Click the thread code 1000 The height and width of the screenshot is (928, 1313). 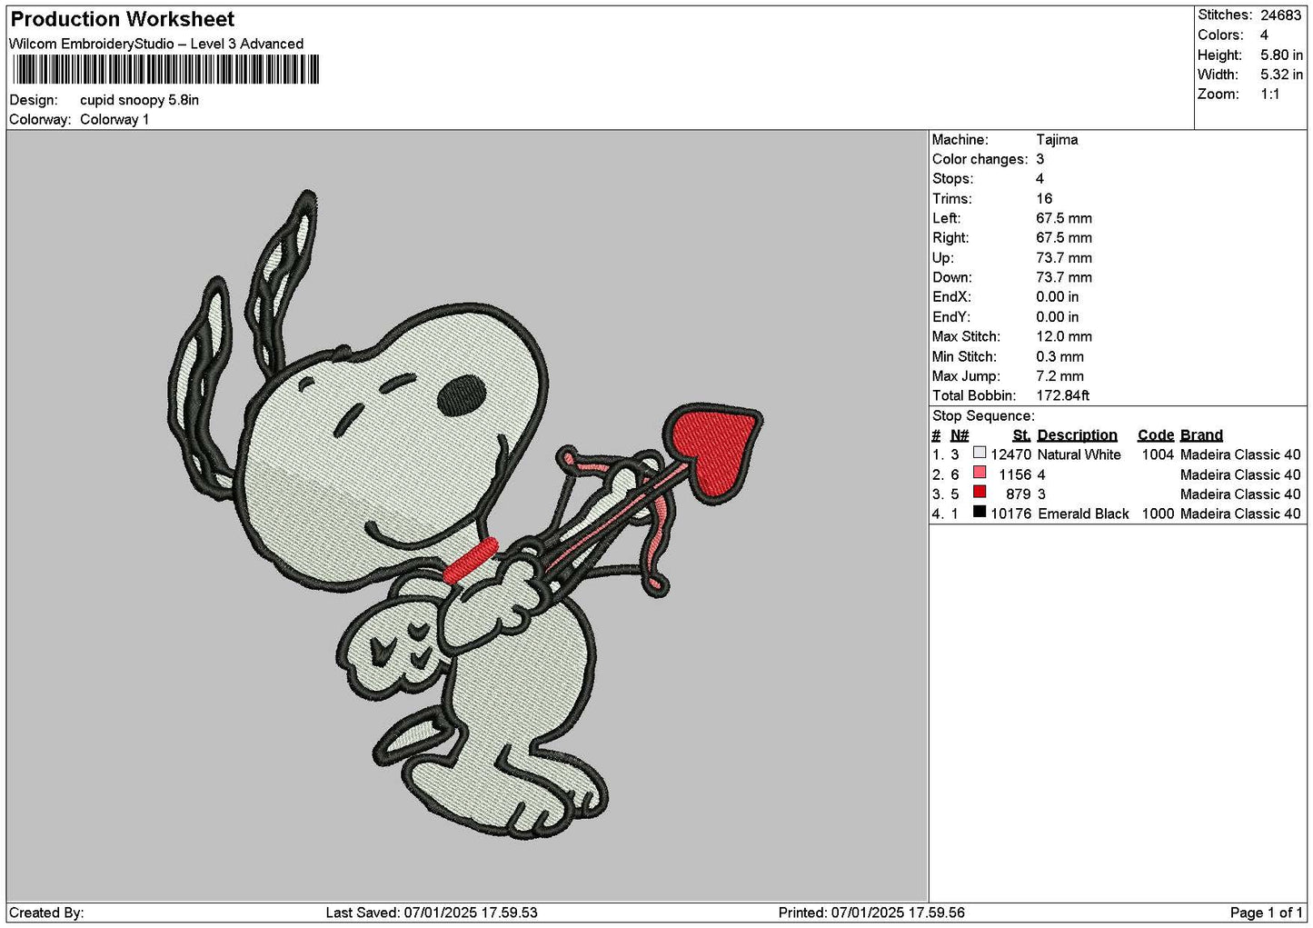click(1158, 514)
